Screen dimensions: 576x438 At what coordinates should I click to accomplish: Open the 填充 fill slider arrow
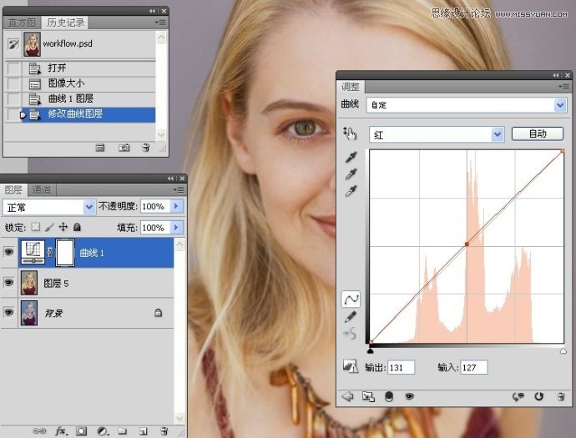point(176,228)
